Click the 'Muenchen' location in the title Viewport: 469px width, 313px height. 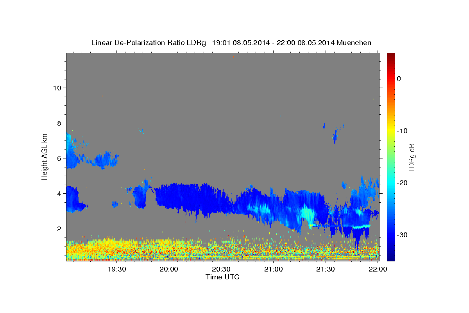[354, 43]
